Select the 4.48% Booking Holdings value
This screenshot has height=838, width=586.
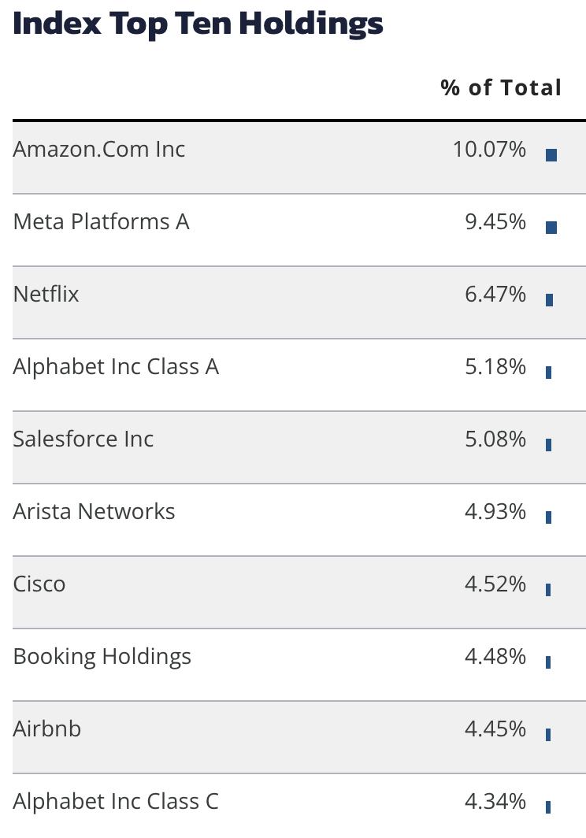click(x=495, y=656)
